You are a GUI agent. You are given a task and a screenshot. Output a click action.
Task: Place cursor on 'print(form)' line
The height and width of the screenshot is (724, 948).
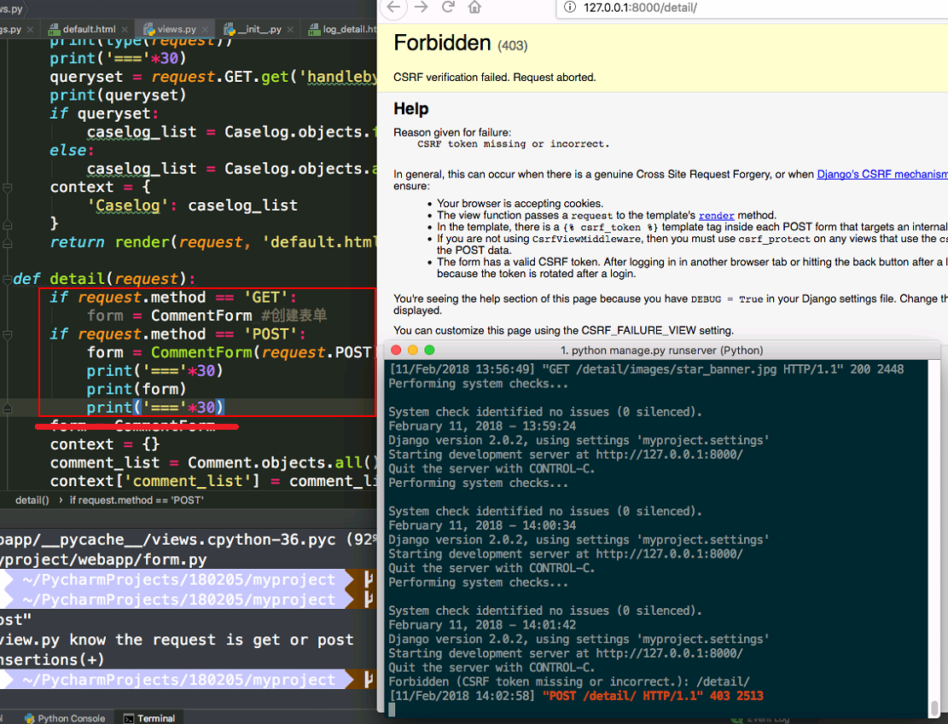(x=136, y=389)
